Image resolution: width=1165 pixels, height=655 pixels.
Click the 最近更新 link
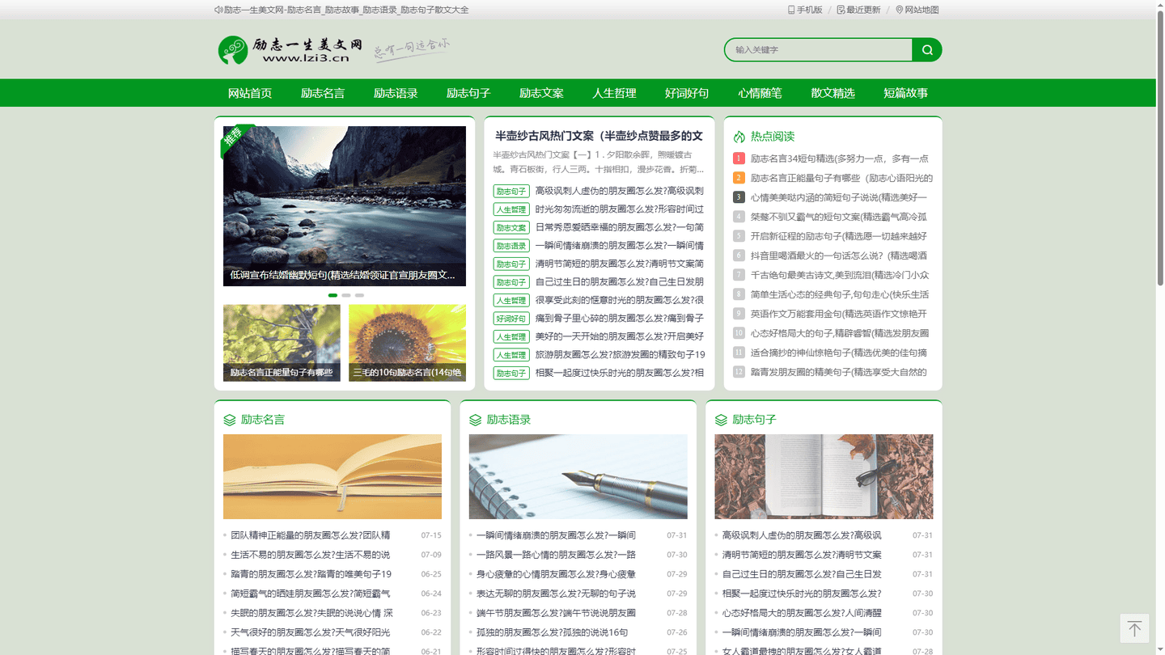click(x=863, y=10)
